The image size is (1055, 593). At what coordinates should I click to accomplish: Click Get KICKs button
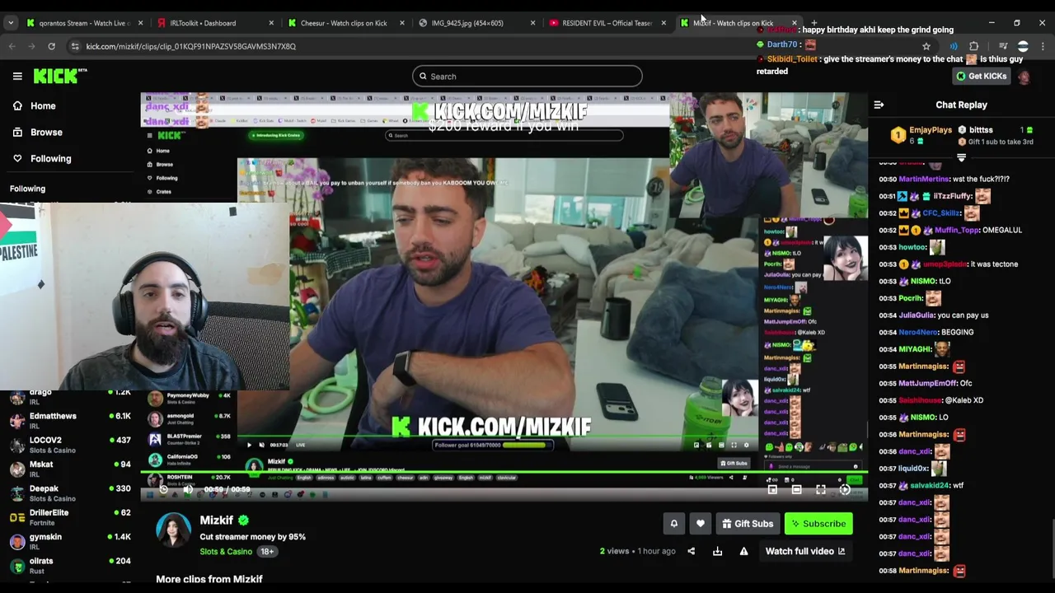[x=981, y=76]
